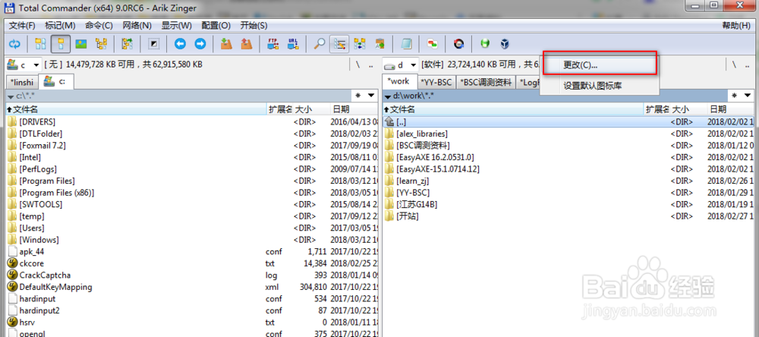Switch to thumbnail view icon
This screenshot has width=759, height=337.
pos(81,45)
